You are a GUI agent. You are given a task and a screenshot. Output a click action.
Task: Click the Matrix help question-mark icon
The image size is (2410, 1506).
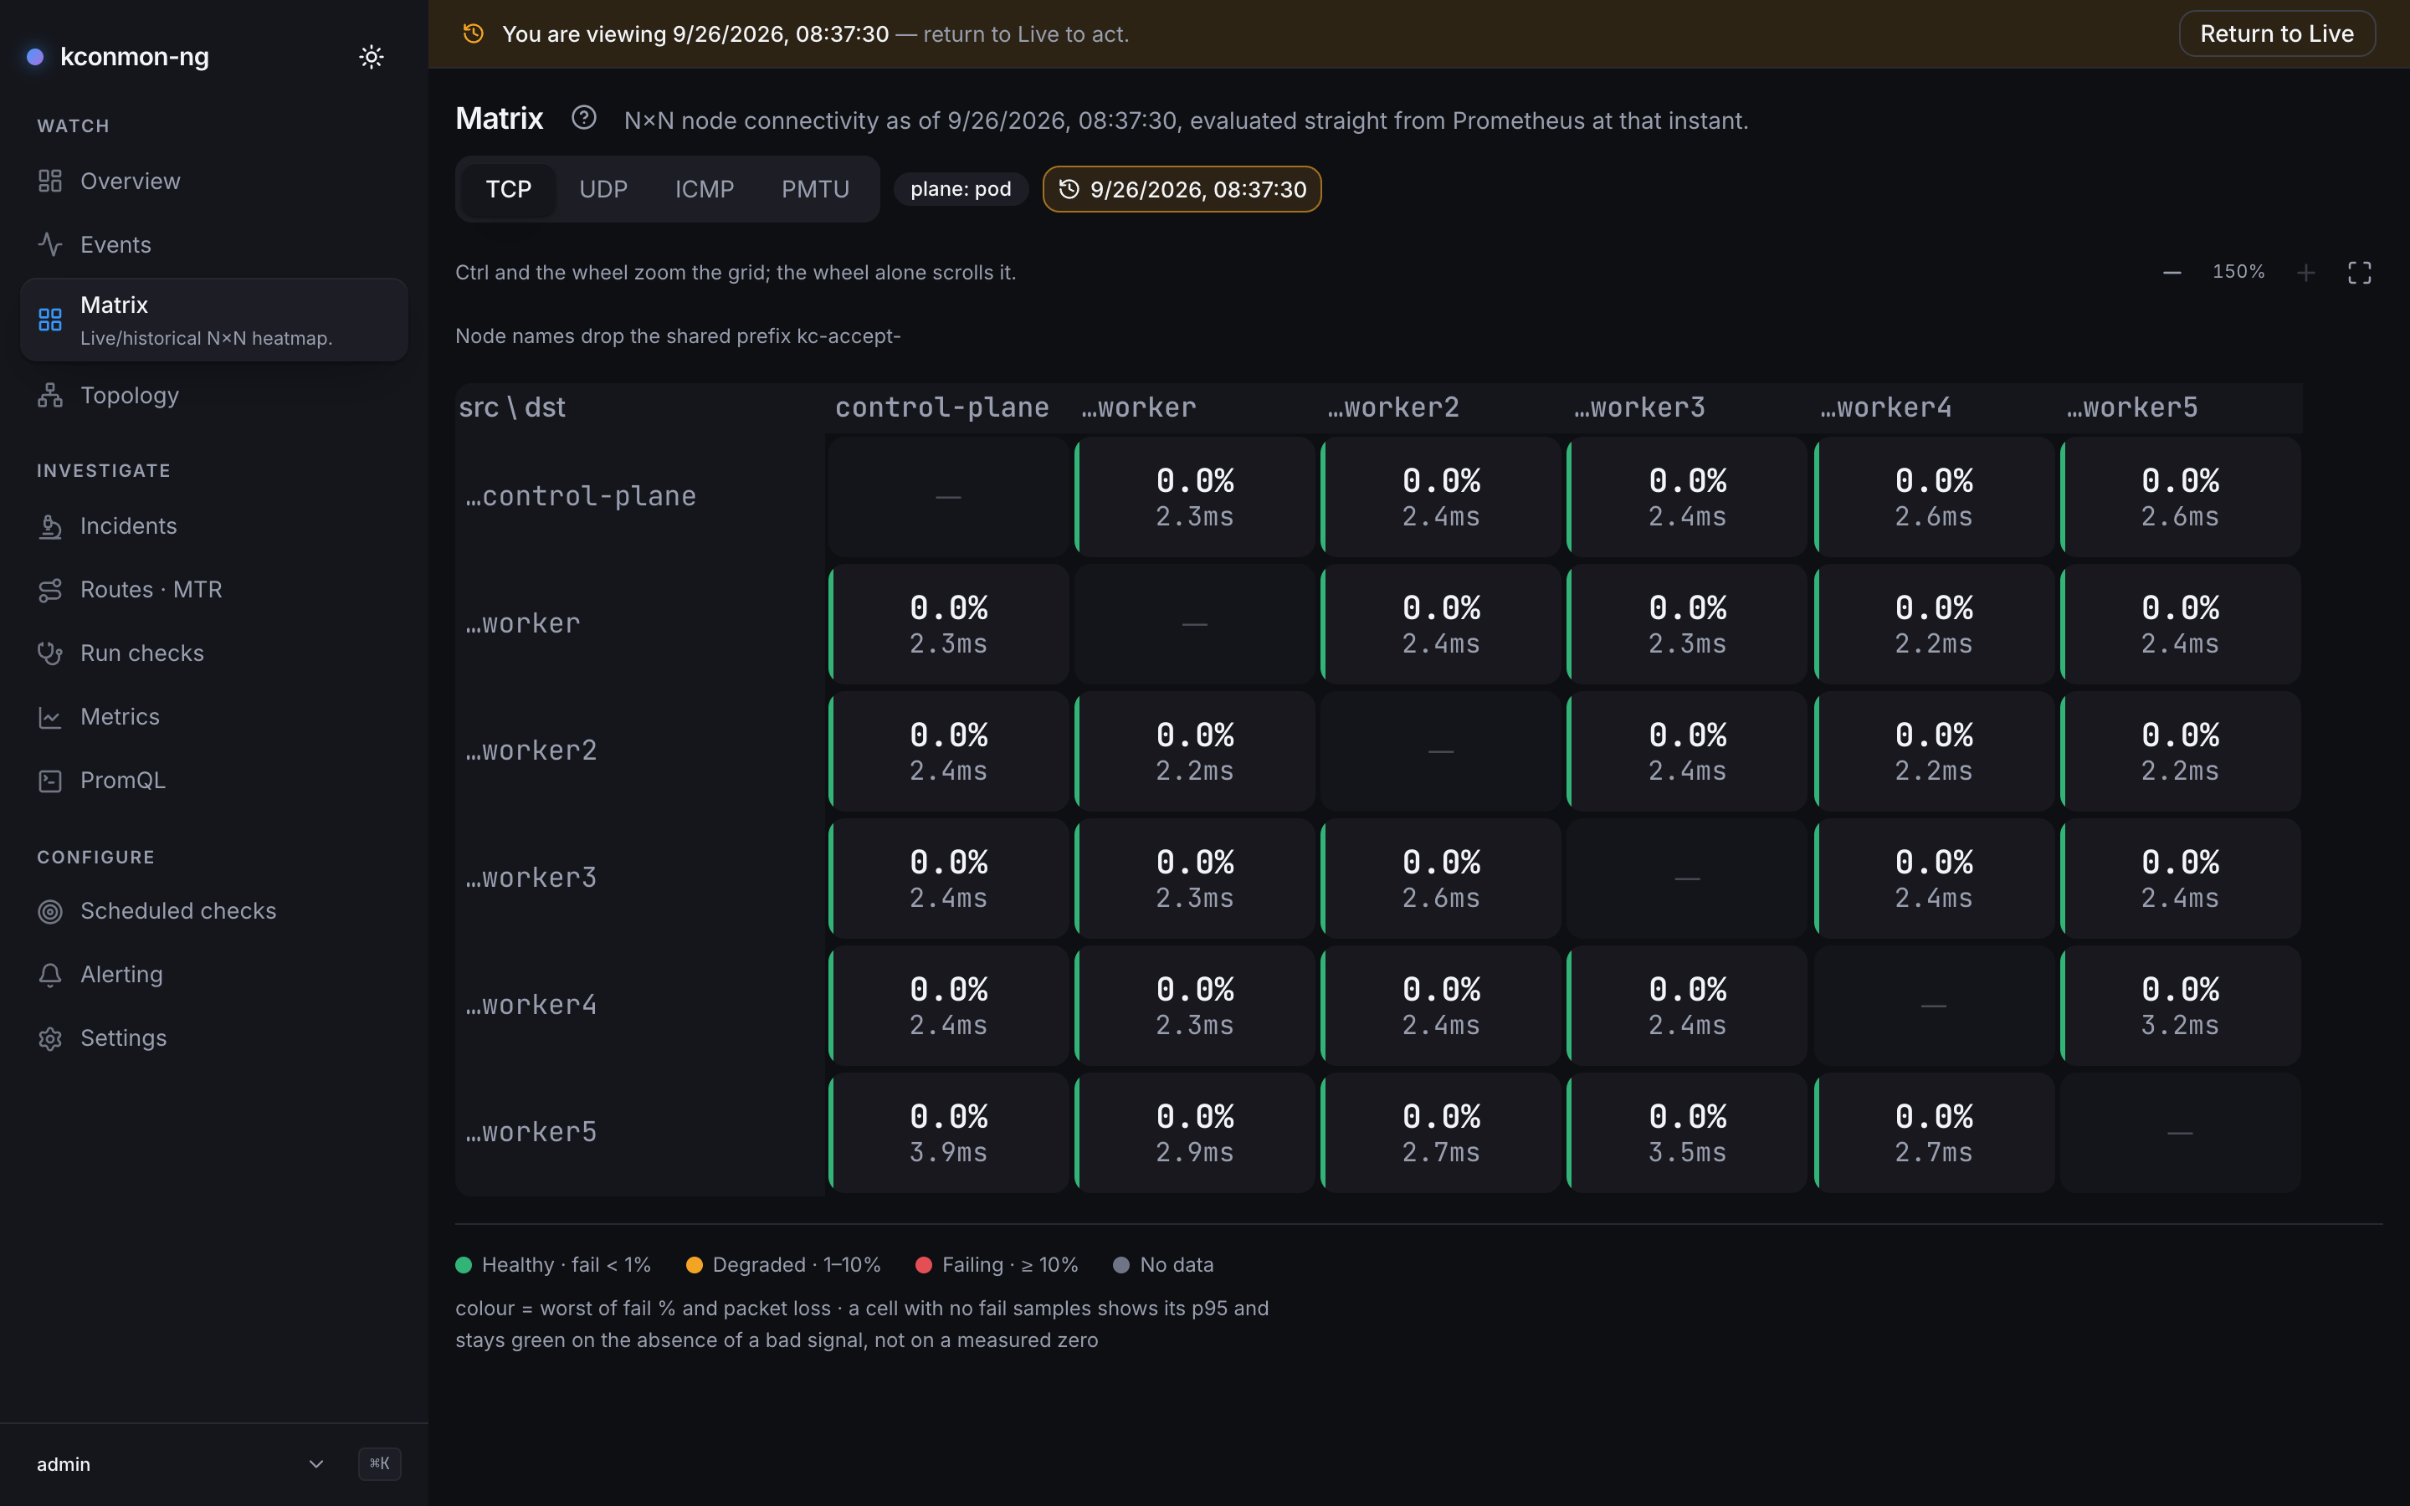click(583, 117)
